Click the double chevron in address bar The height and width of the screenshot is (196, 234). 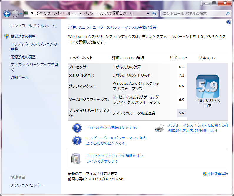pos(31,13)
